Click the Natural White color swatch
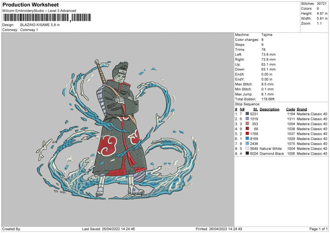330x233 pixels. 248,148
